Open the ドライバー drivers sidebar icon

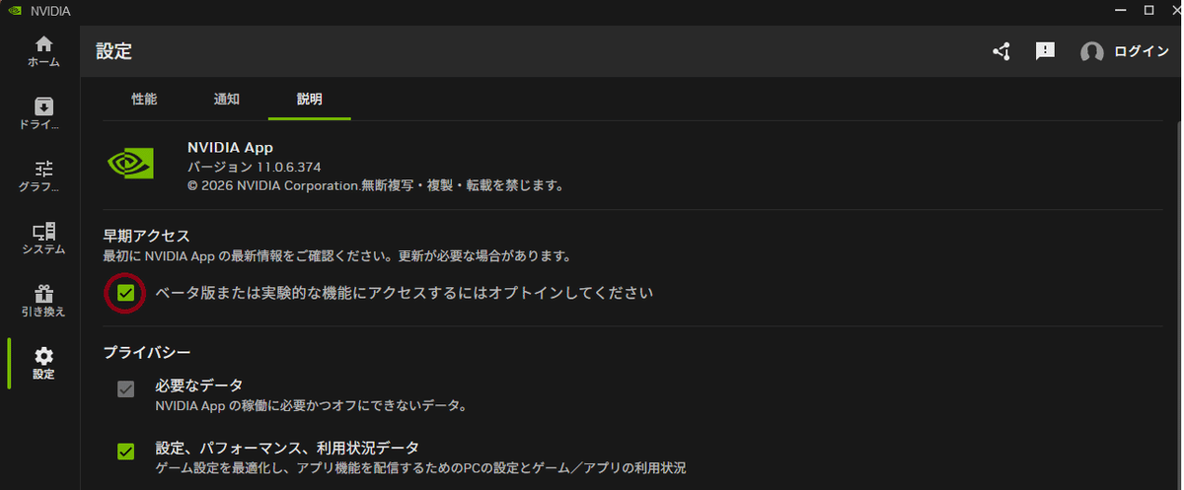43,105
